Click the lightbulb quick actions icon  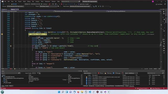pos(11,46)
